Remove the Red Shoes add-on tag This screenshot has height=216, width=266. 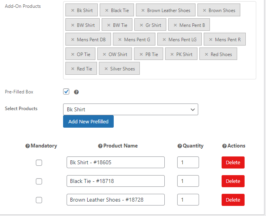click(x=206, y=54)
